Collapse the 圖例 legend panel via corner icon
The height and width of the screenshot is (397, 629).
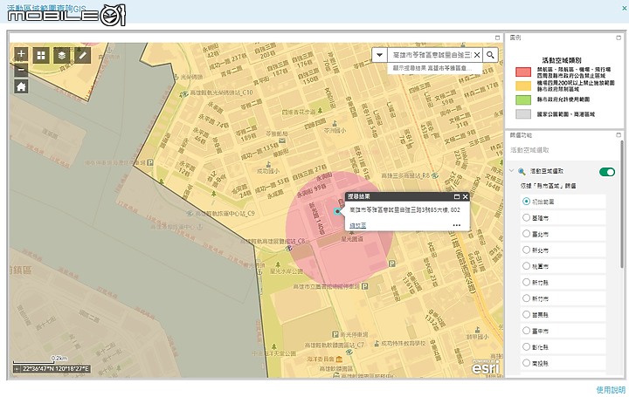click(619, 38)
